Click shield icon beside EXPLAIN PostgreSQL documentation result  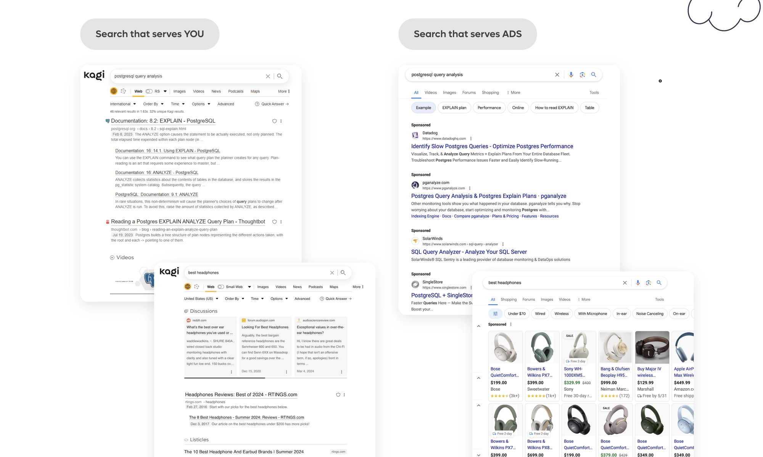point(274,121)
